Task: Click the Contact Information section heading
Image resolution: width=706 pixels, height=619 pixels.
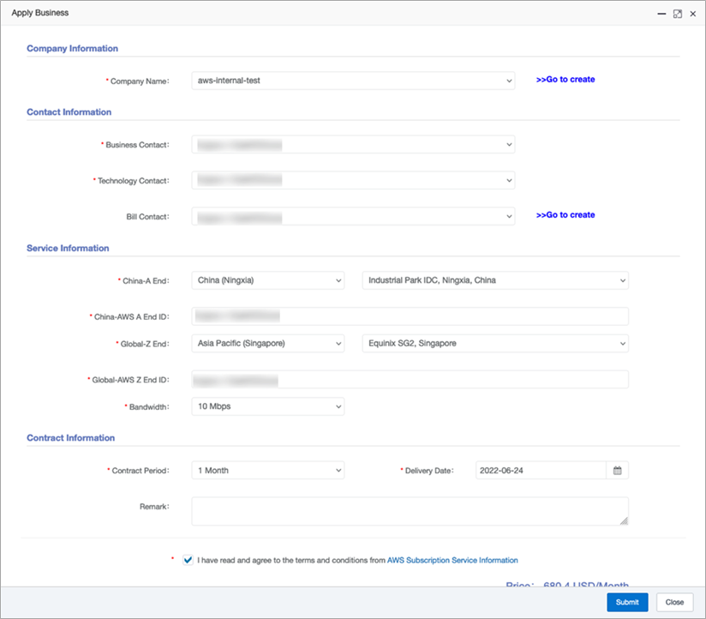Action: [69, 112]
